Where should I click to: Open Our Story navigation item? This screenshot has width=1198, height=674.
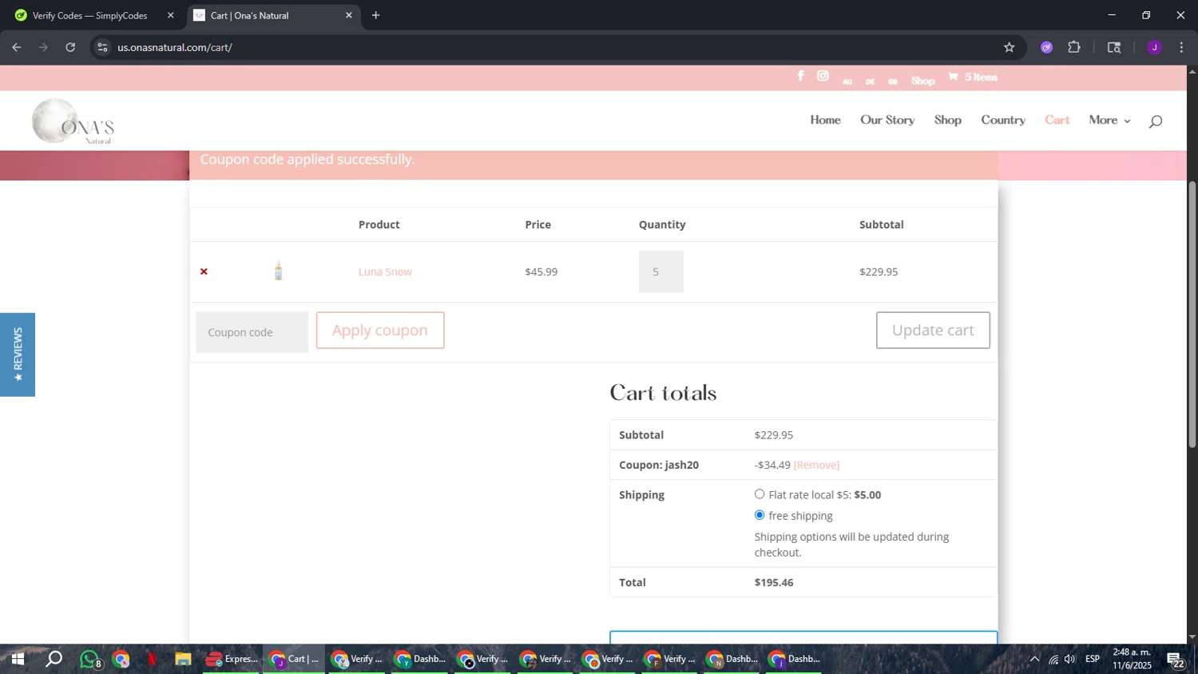(x=887, y=120)
